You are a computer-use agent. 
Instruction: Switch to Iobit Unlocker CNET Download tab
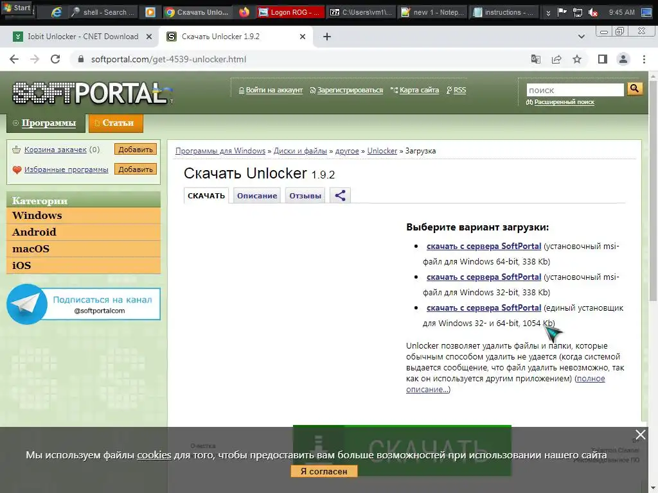tap(83, 37)
